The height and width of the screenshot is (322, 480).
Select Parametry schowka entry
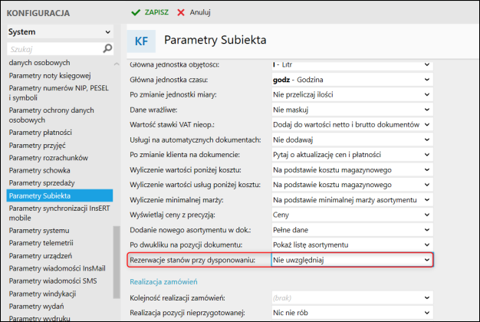point(40,170)
